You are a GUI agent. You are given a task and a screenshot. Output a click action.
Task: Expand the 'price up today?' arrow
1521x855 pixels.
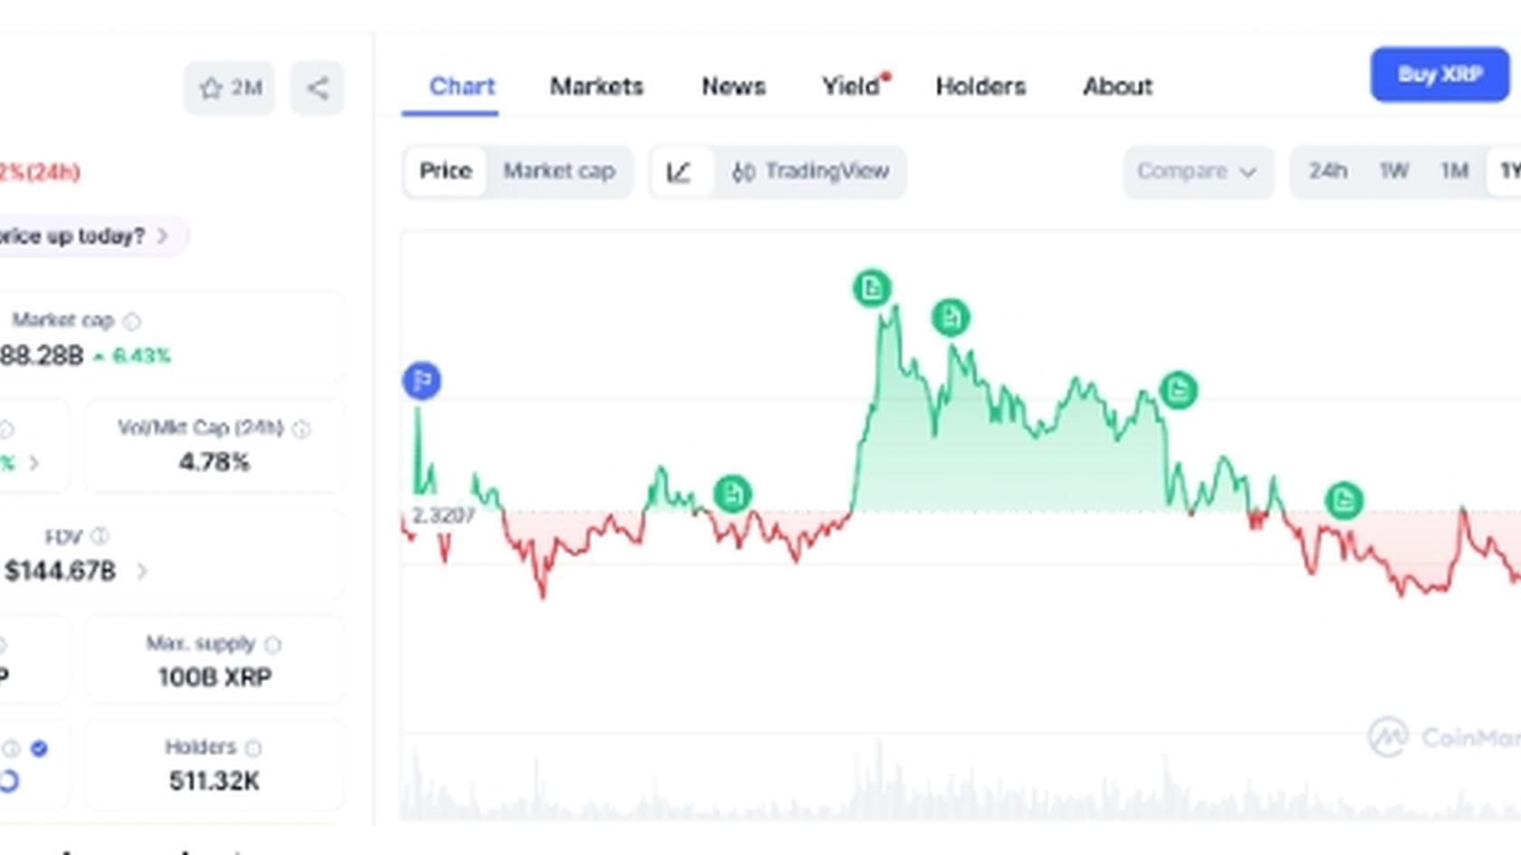(x=163, y=235)
